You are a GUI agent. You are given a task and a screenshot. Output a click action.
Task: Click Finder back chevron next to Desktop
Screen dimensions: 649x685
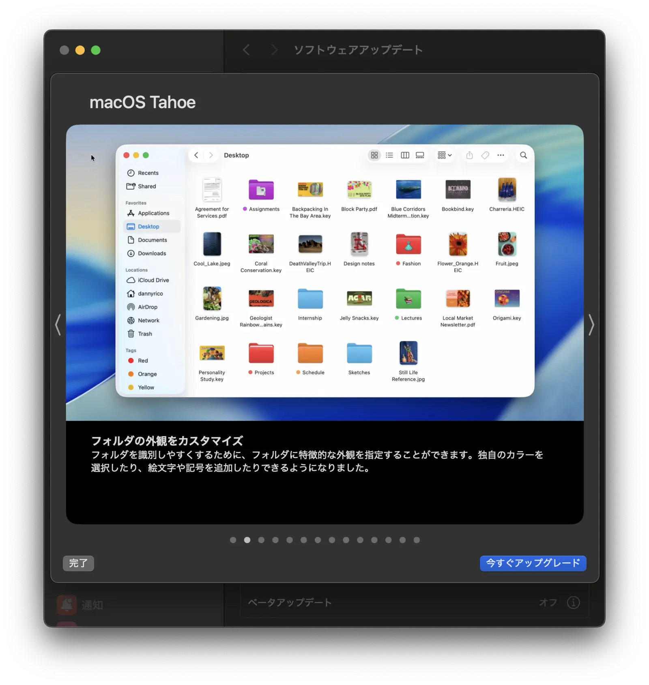(x=196, y=155)
